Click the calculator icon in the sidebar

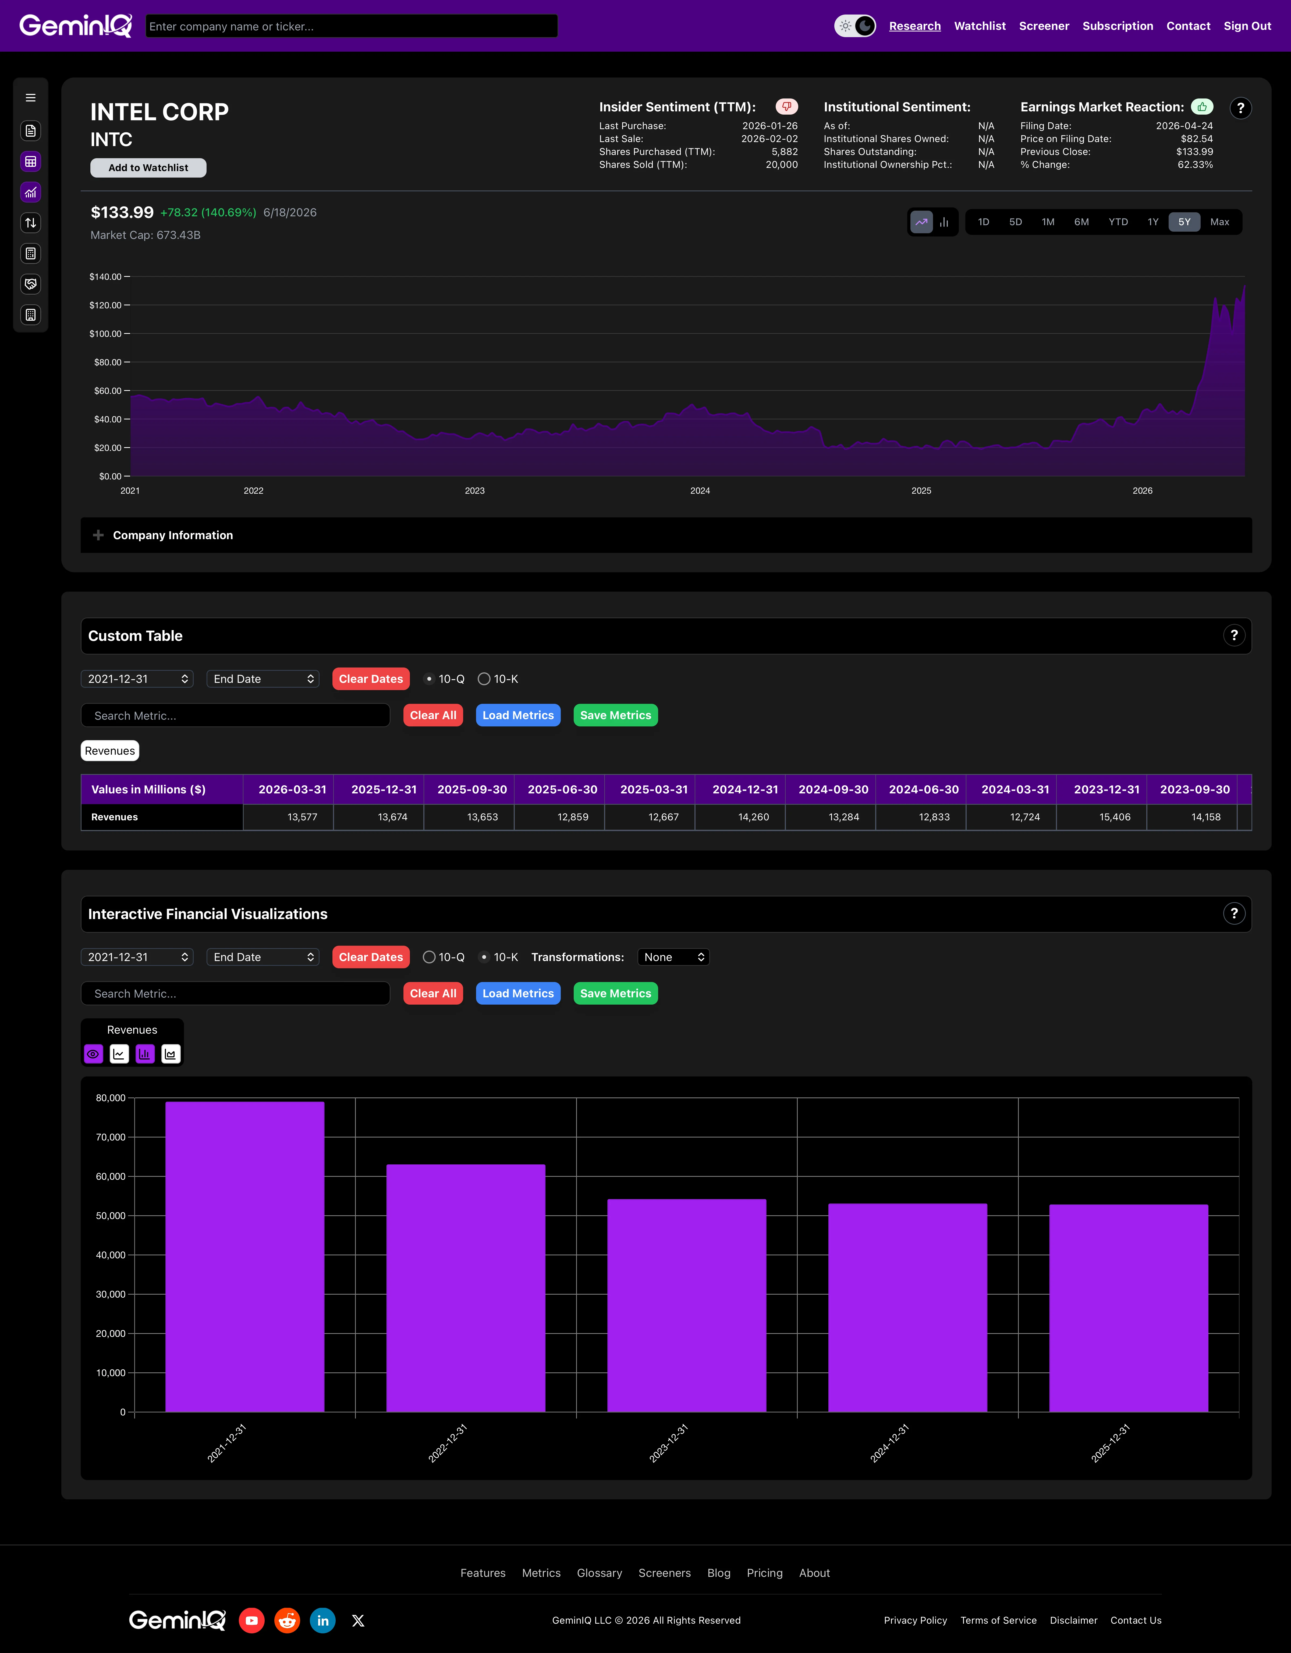[x=30, y=253]
